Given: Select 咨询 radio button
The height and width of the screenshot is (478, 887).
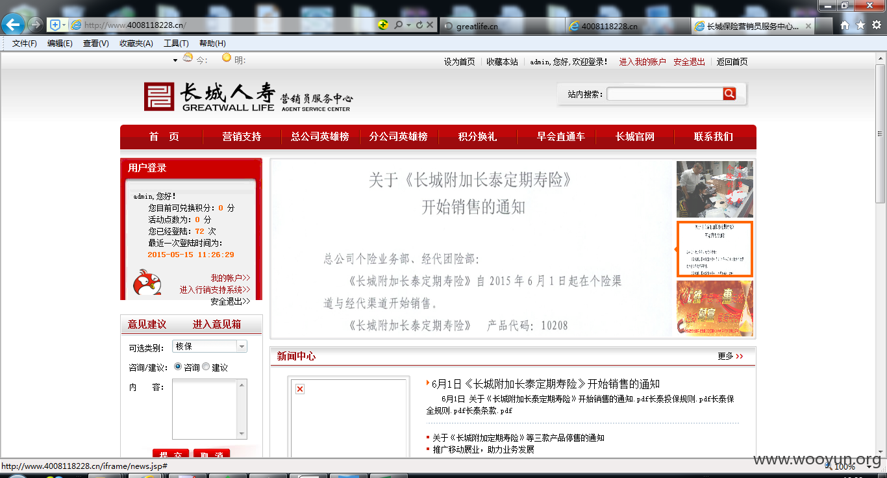Looking at the screenshot, I should (178, 366).
